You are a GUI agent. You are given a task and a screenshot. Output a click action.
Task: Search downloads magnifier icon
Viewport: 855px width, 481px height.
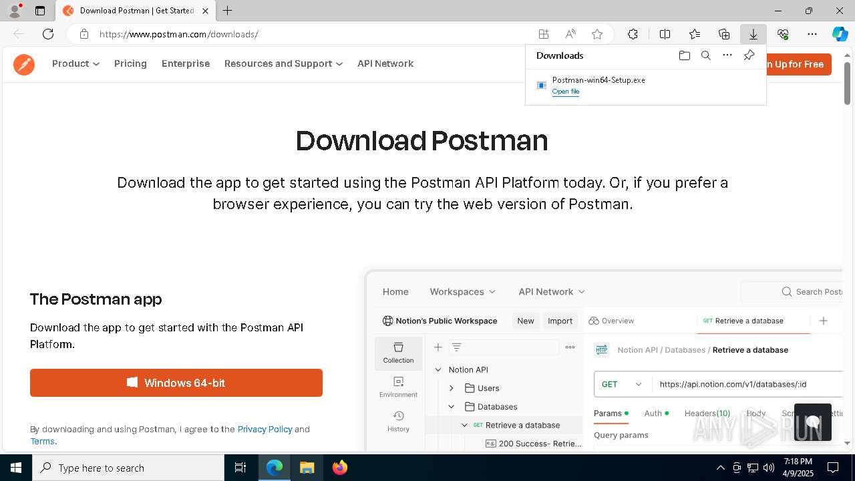706,55
